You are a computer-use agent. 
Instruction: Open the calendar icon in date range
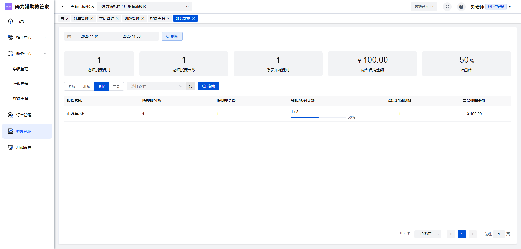click(69, 36)
